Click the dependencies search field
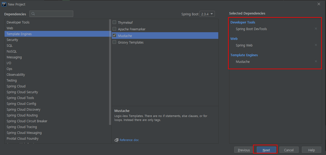Screen dimensions: 326x155 [x=51, y=14]
